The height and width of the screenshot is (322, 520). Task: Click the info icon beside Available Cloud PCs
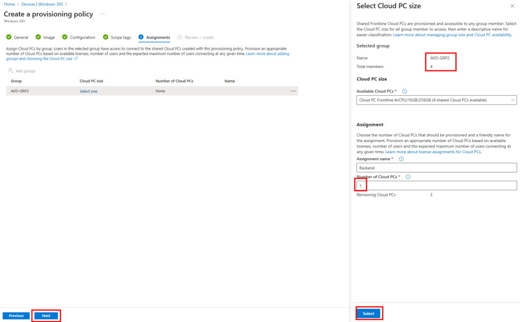pos(405,91)
